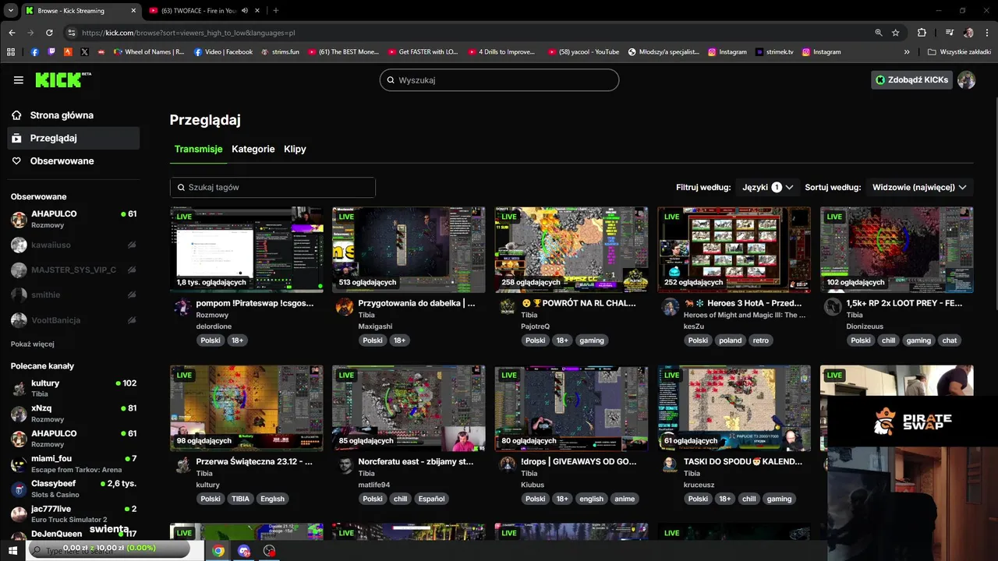
Task: Open the Heroes 3 HotA stream thumbnail
Action: 734,249
